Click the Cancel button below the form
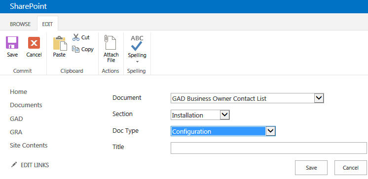 (351, 168)
